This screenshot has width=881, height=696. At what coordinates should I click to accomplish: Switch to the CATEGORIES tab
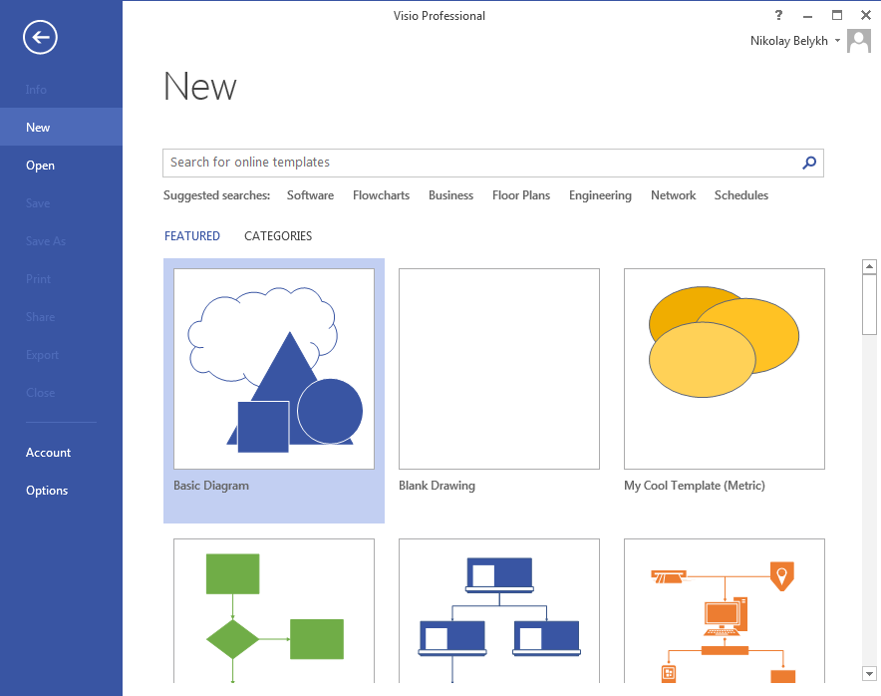[x=278, y=235]
